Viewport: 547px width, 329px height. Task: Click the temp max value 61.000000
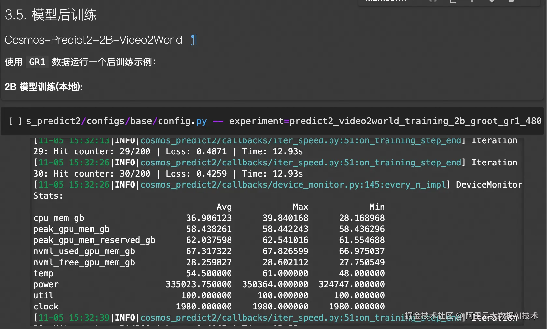tap(285, 274)
